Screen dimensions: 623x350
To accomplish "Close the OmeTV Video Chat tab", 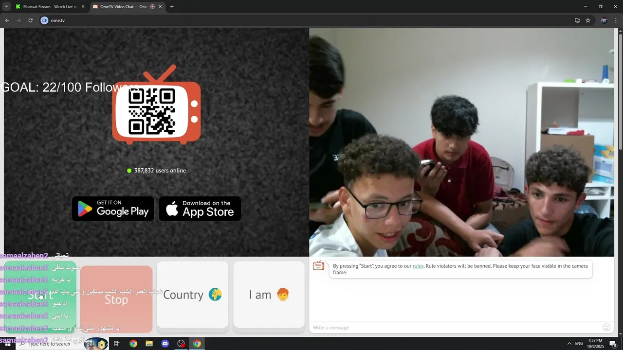I will (x=161, y=7).
